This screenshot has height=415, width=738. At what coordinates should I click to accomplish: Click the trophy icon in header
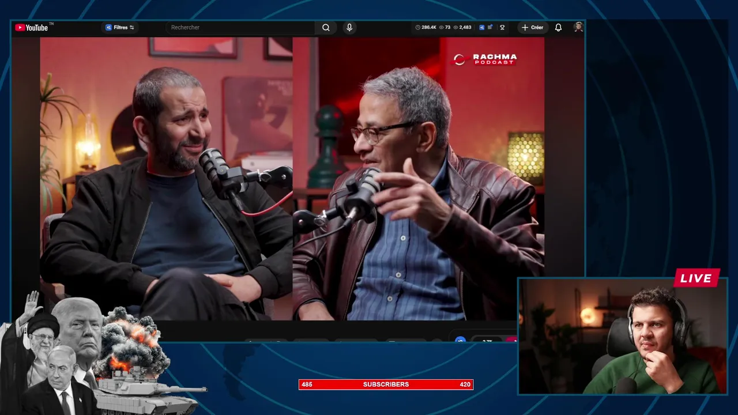coord(502,27)
